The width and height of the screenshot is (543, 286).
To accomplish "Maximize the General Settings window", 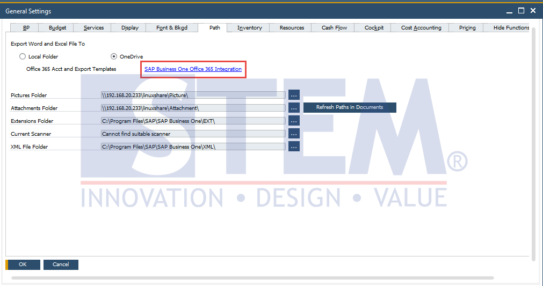I will click(521, 11).
